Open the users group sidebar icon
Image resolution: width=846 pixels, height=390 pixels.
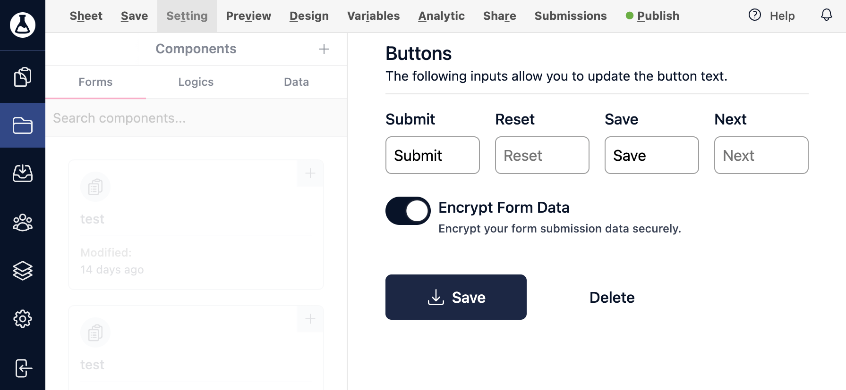click(x=23, y=222)
